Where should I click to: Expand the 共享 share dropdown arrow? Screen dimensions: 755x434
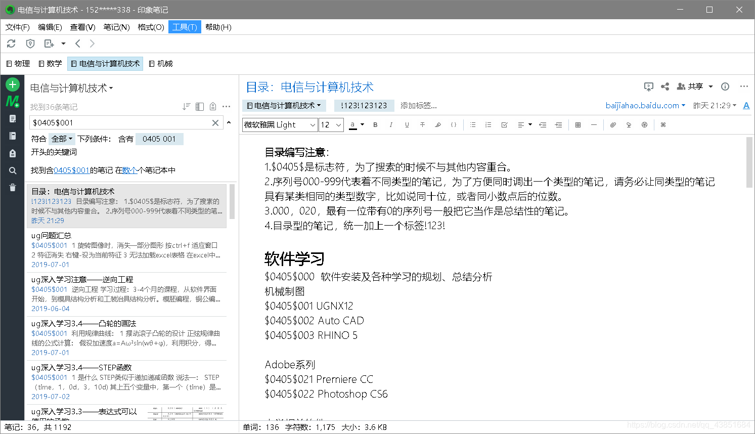coord(710,86)
